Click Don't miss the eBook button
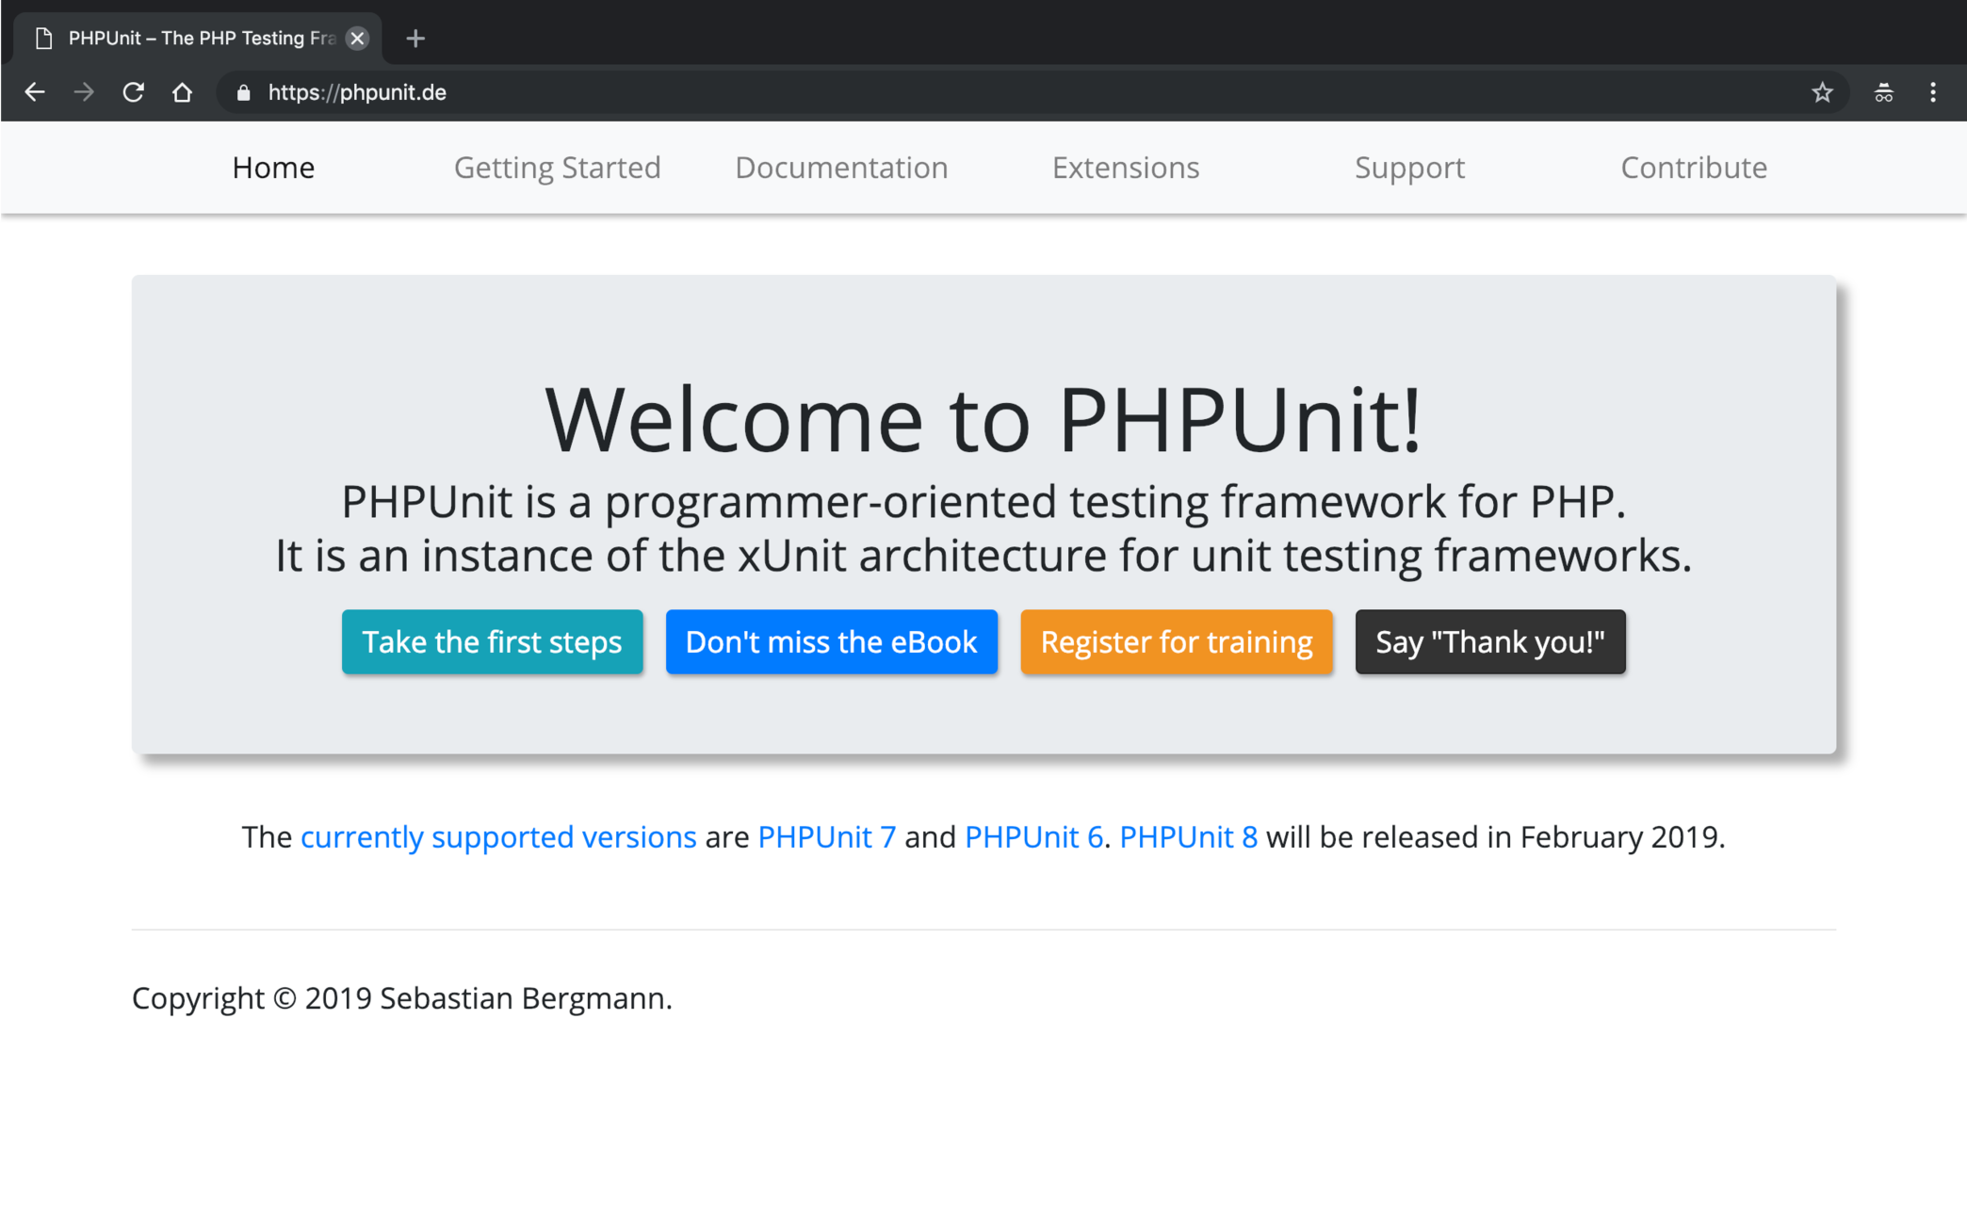 pos(831,641)
